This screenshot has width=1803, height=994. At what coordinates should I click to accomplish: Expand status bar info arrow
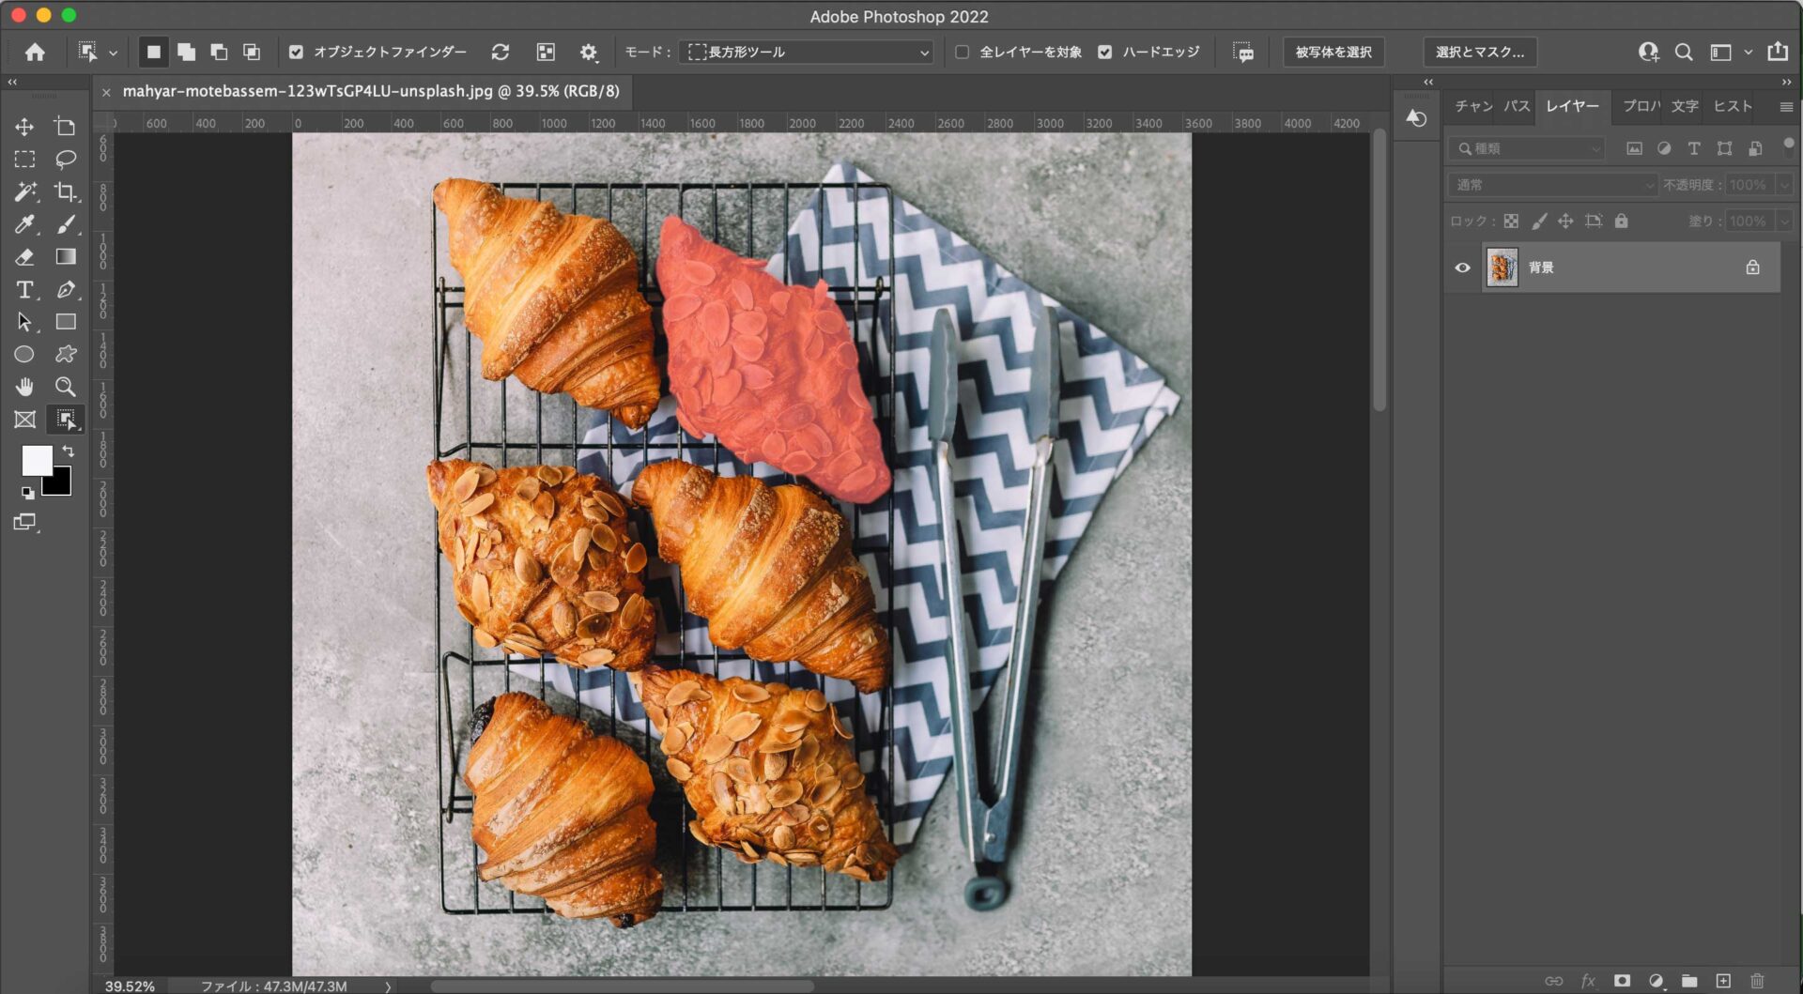click(x=387, y=986)
